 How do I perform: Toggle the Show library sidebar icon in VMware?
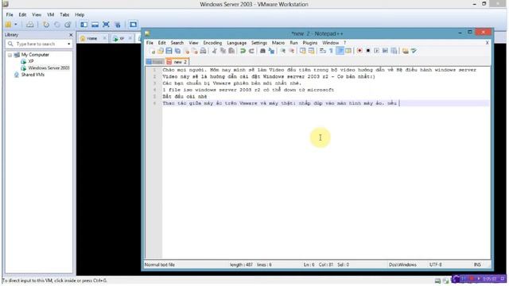pyautogui.click(x=84, y=25)
